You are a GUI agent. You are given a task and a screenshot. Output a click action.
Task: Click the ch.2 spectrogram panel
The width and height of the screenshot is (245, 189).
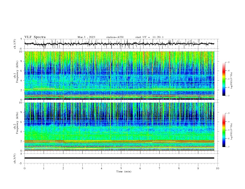(x=119, y=127)
